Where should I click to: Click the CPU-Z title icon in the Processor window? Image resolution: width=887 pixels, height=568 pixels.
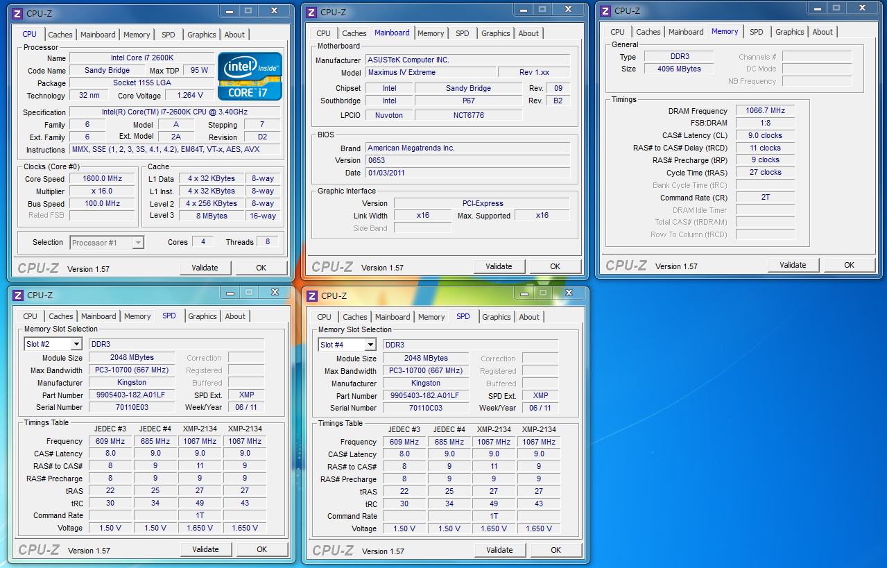tap(18, 13)
